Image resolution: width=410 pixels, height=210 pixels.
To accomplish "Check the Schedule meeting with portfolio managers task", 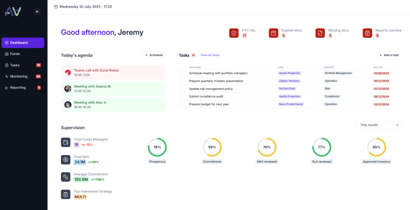I will 181,73.
